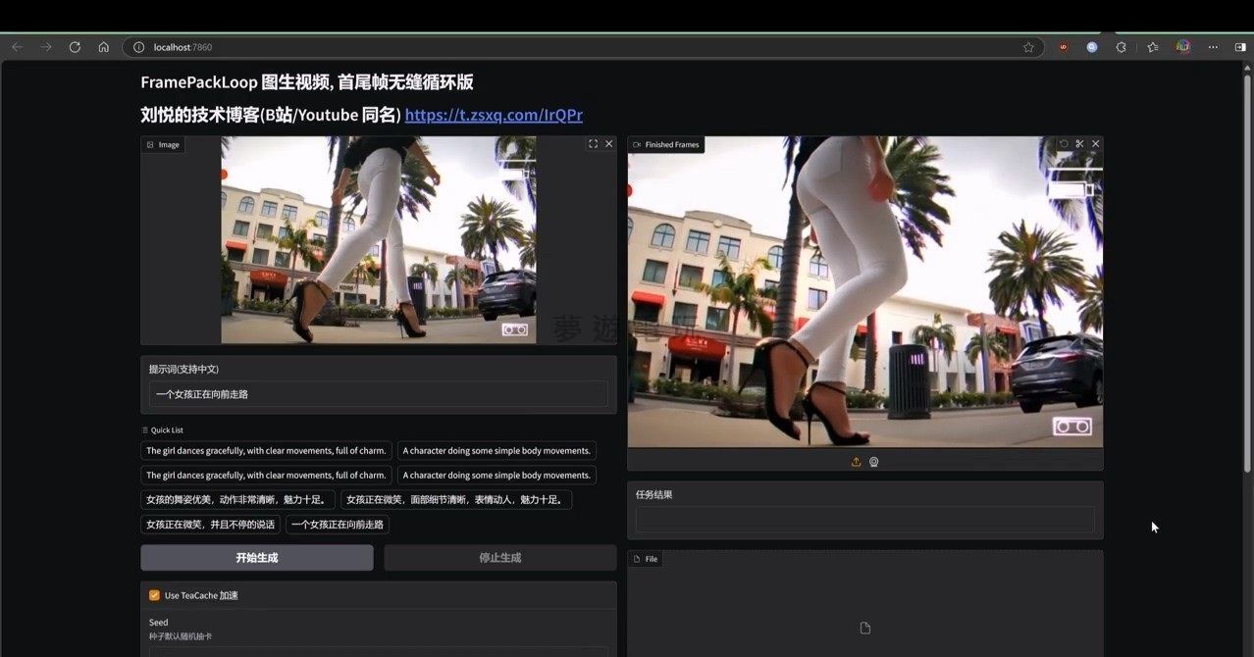
Task: Select upload source icon below video
Action: [x=856, y=462]
